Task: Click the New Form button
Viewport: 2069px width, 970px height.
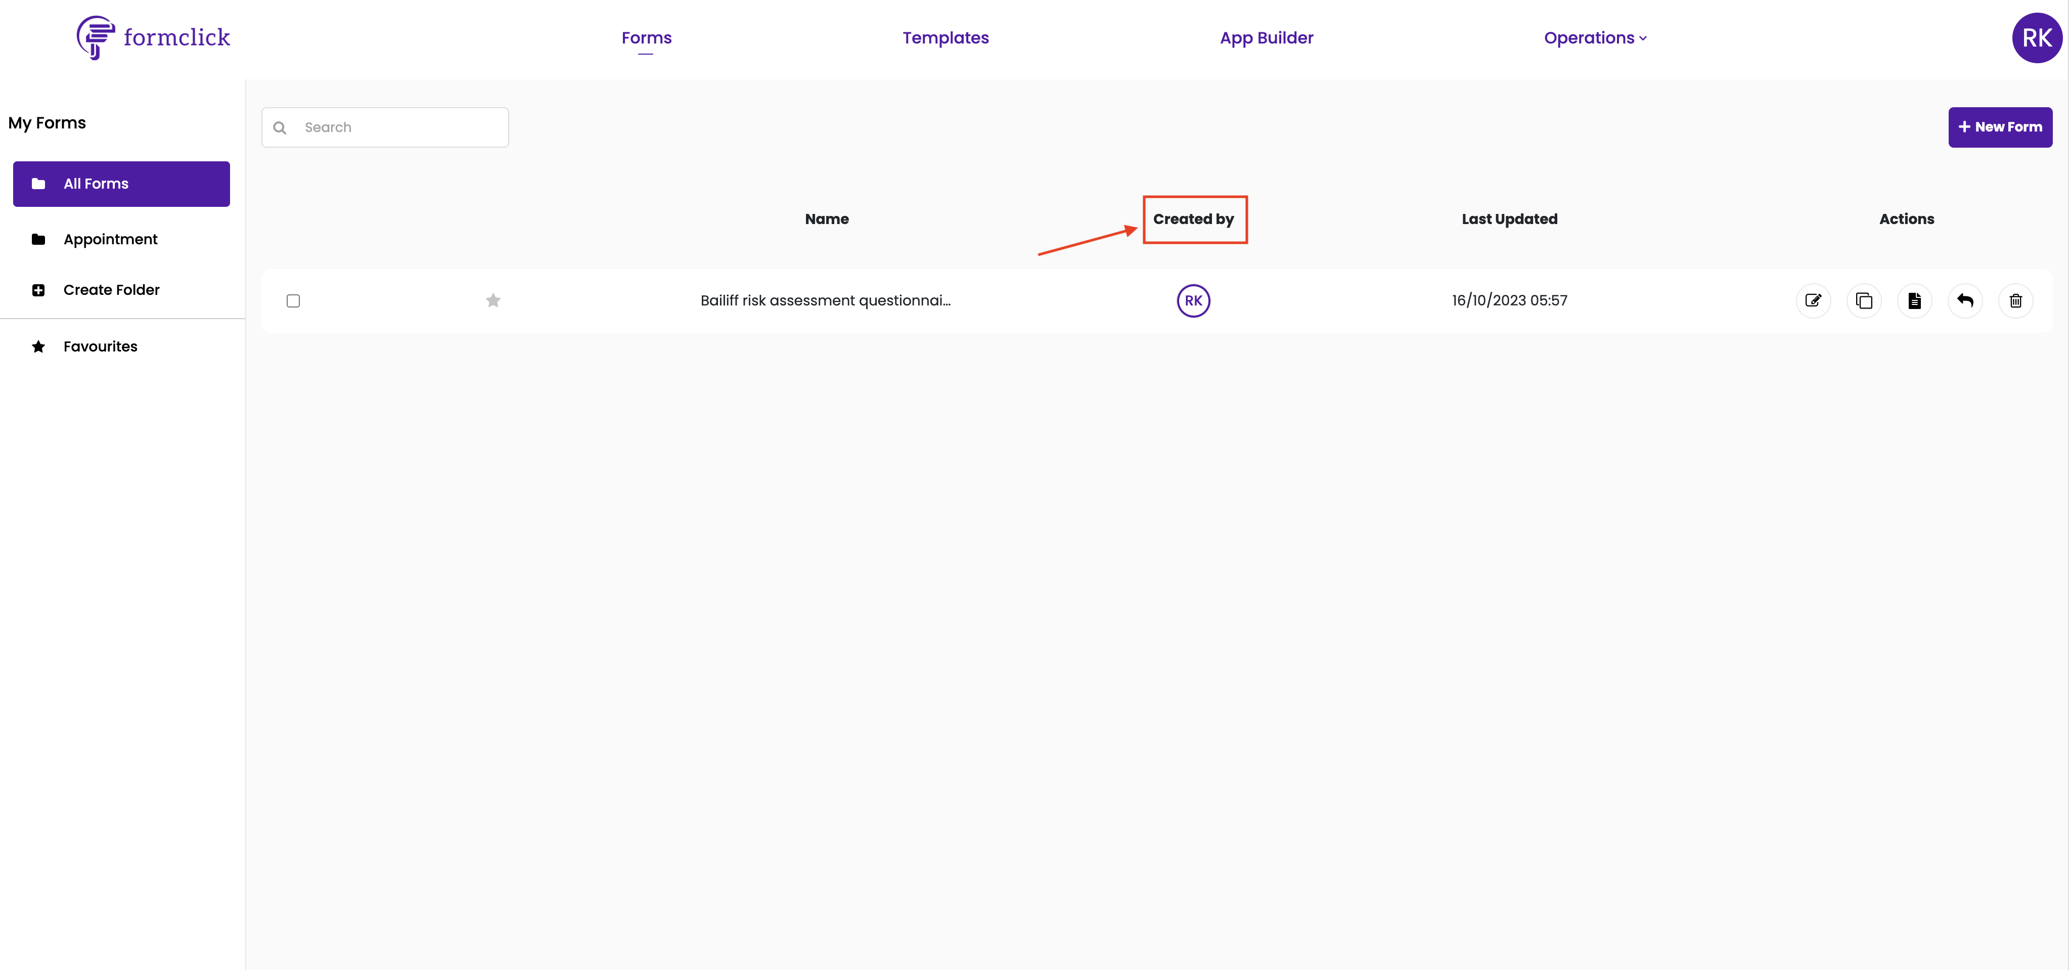Action: click(x=2000, y=127)
